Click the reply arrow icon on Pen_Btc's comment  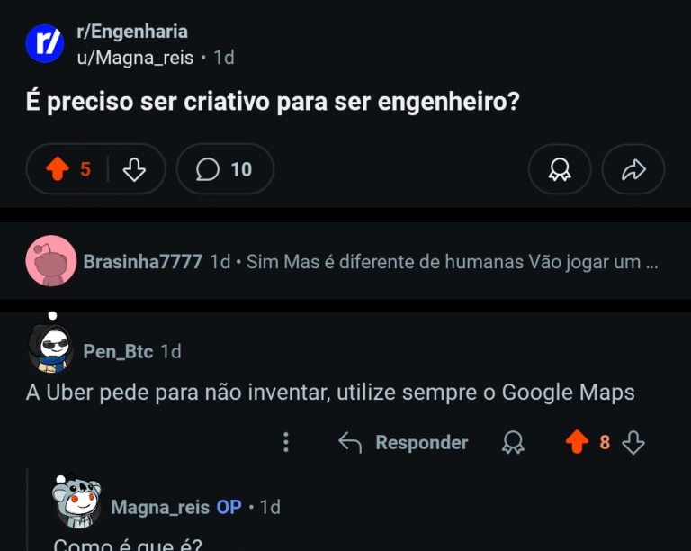click(x=350, y=442)
